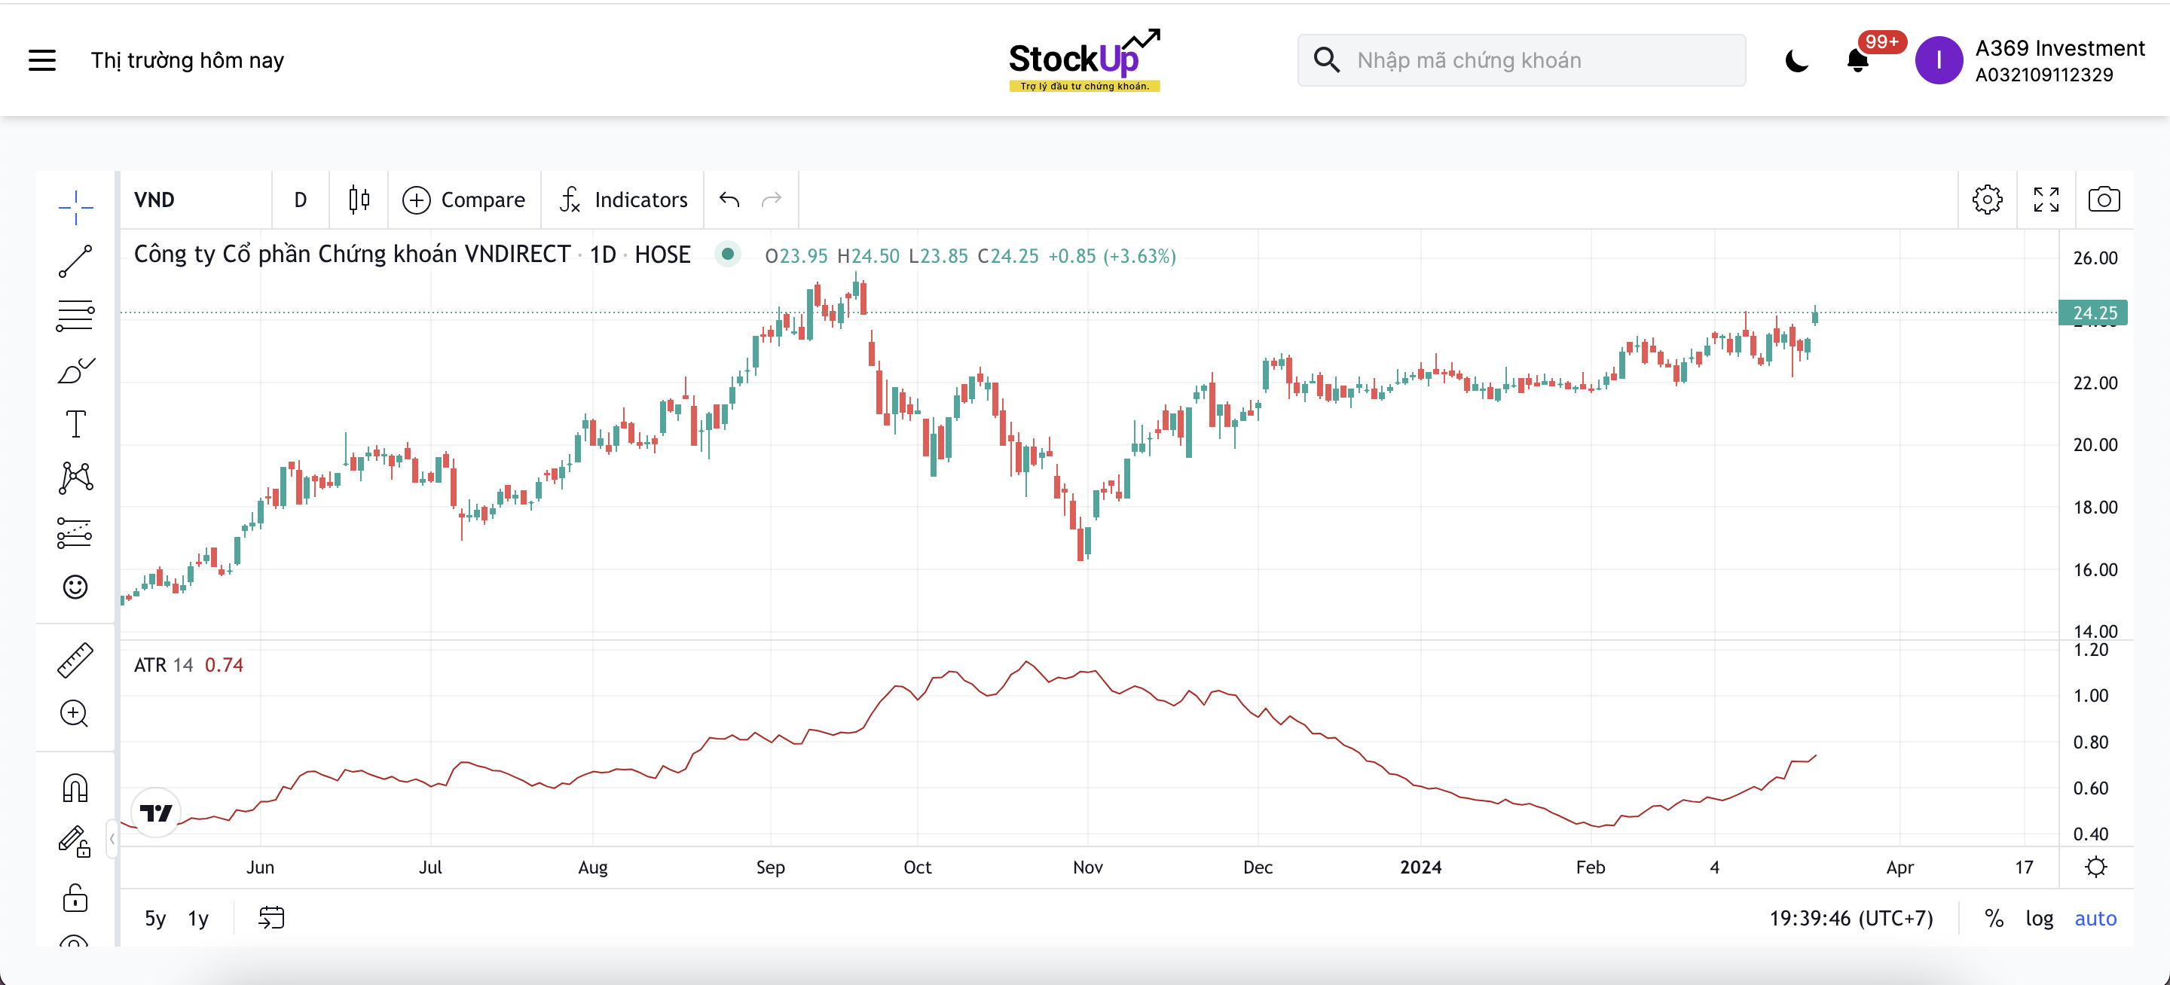This screenshot has width=2170, height=985.
Task: Select the 5y date range
Action: click(x=155, y=918)
